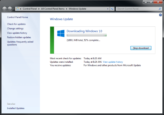
Task: Maximize the Windows Update window
Action: tap(151, 2)
